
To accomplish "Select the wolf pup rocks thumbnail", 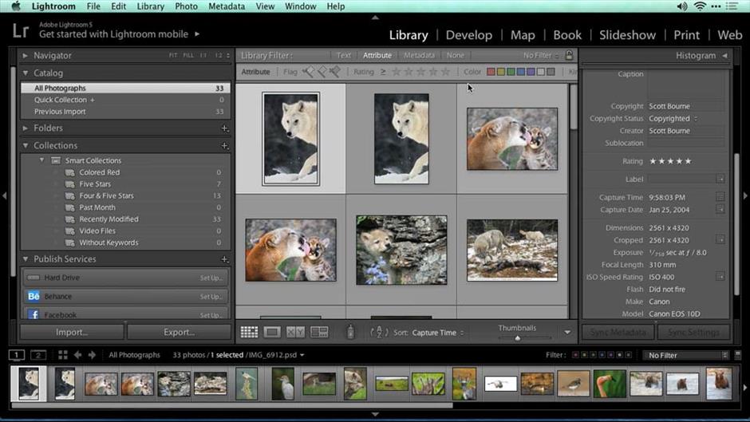I will [x=401, y=250].
